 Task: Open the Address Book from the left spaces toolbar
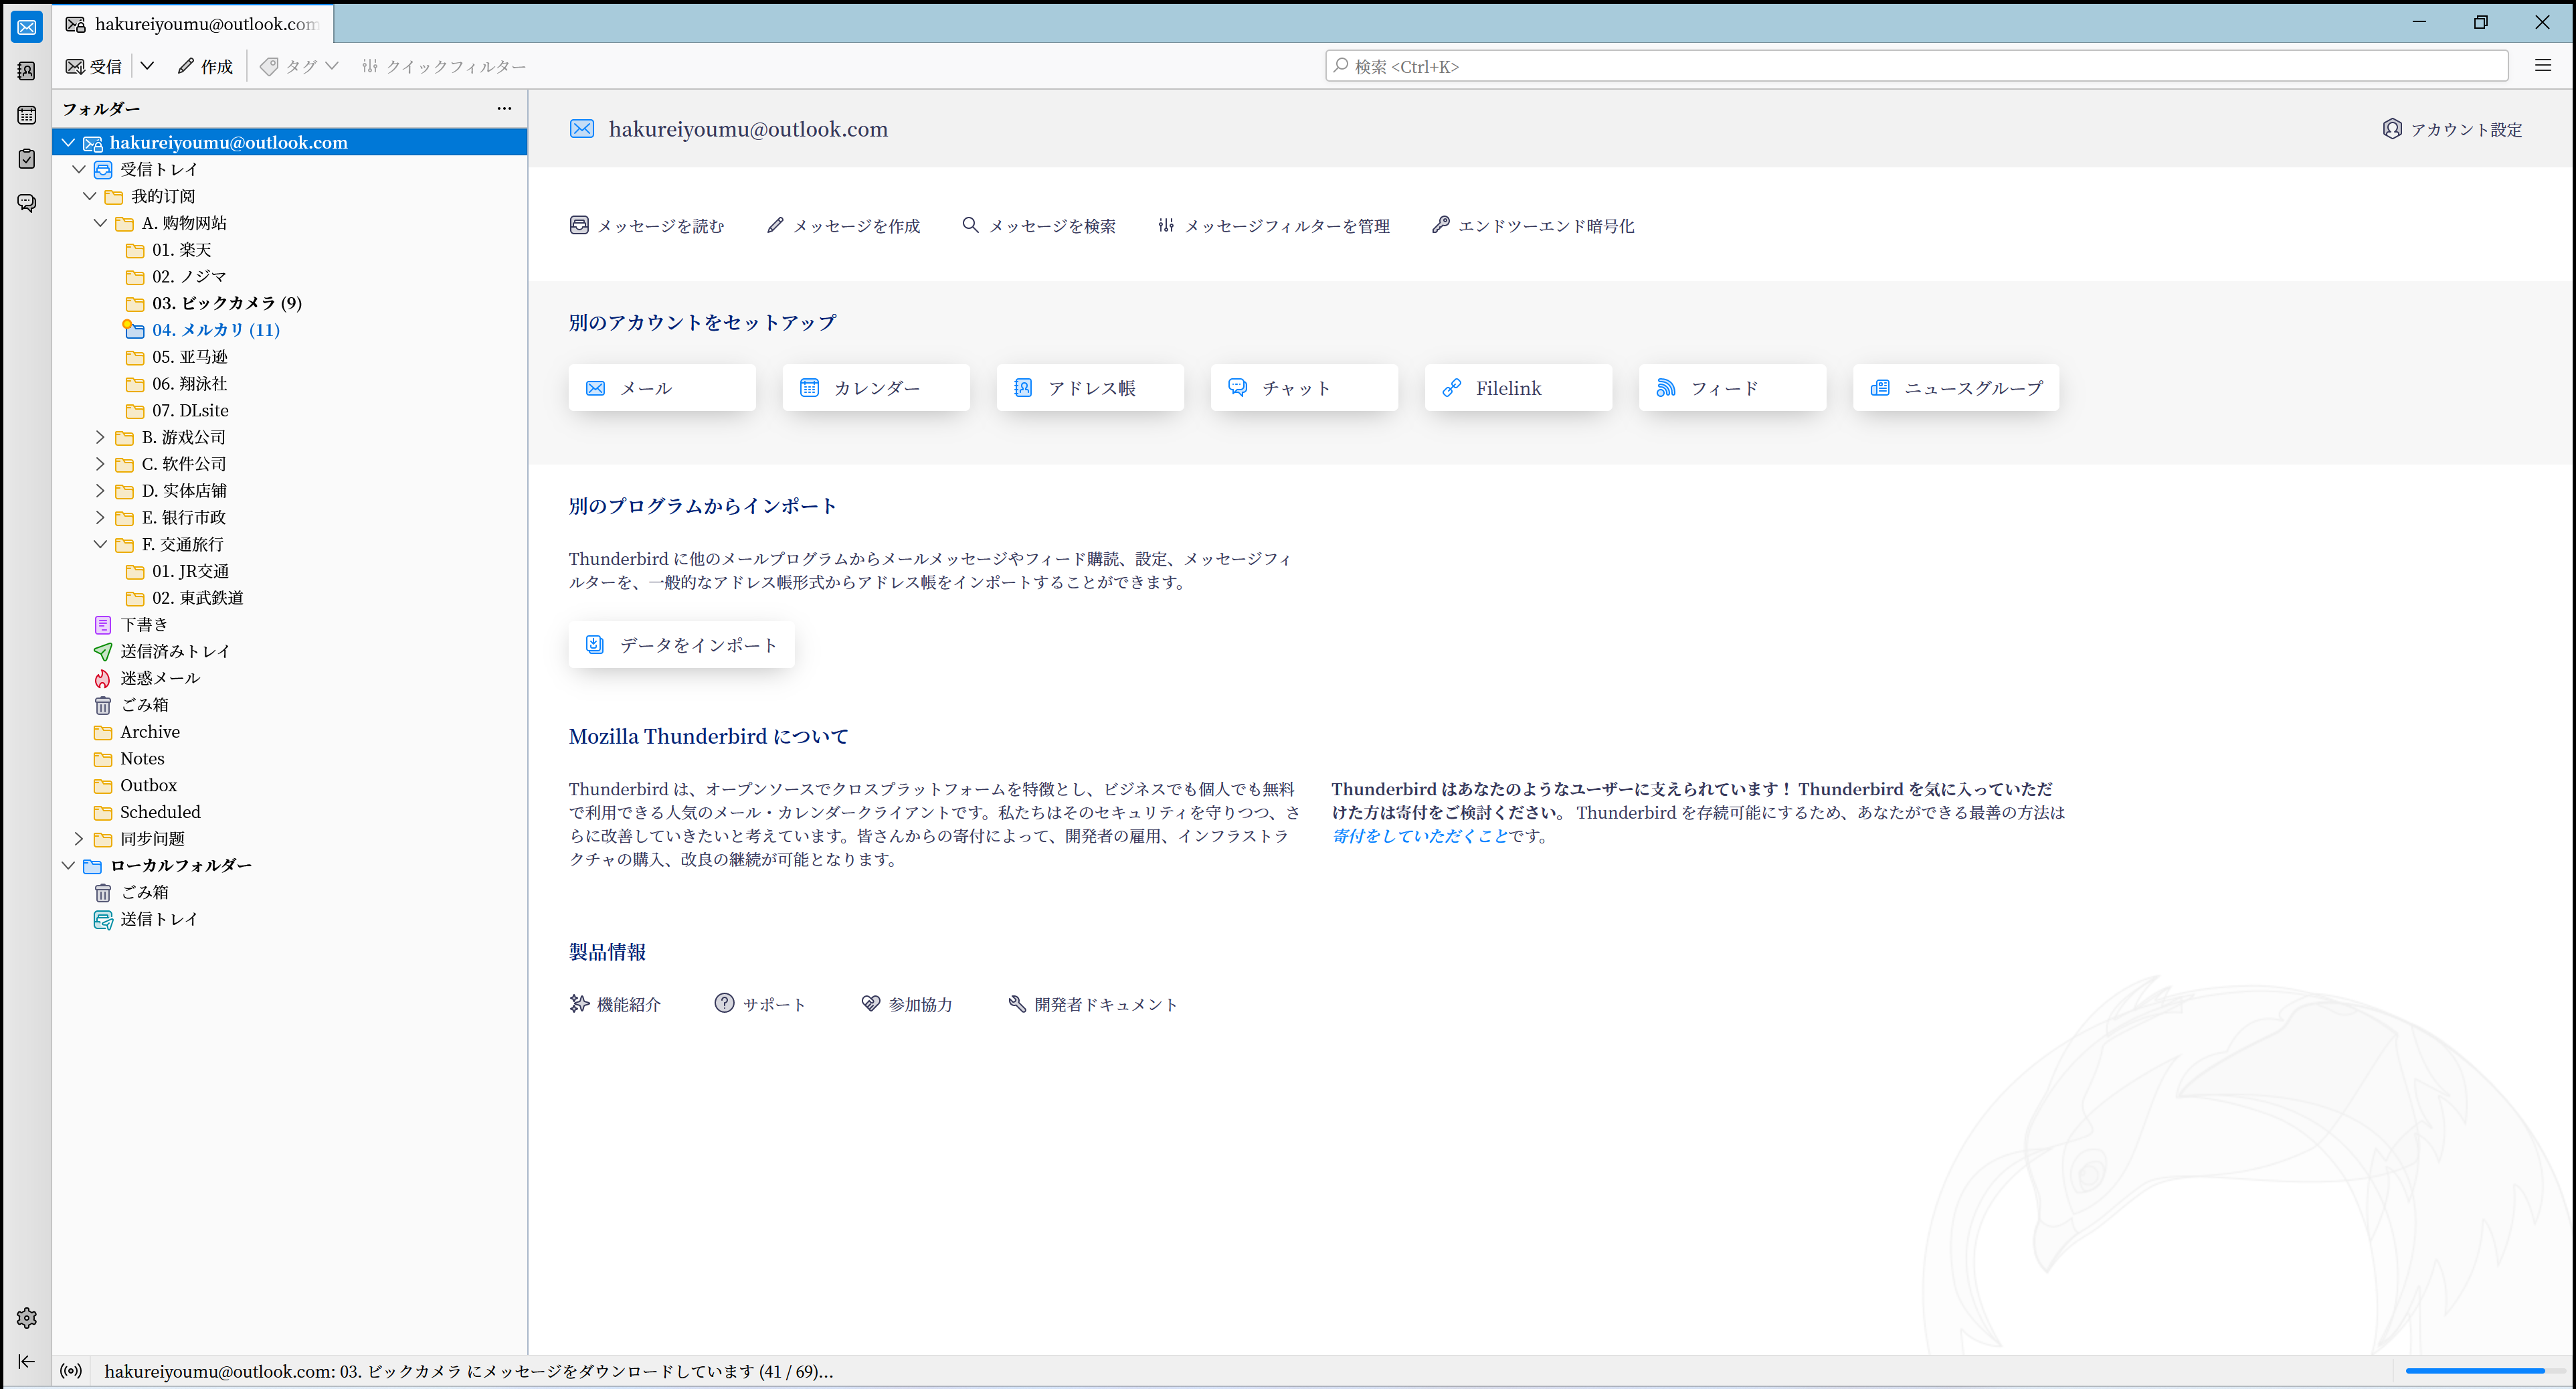tap(26, 71)
